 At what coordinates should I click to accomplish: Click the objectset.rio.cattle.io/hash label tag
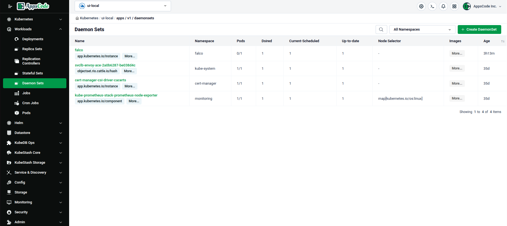pyautogui.click(x=97, y=71)
